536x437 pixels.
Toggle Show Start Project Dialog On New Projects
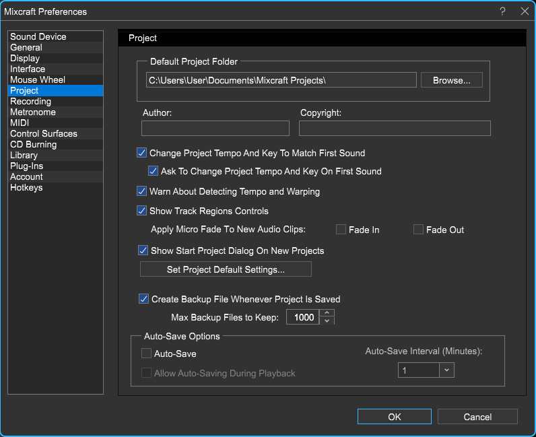(143, 250)
